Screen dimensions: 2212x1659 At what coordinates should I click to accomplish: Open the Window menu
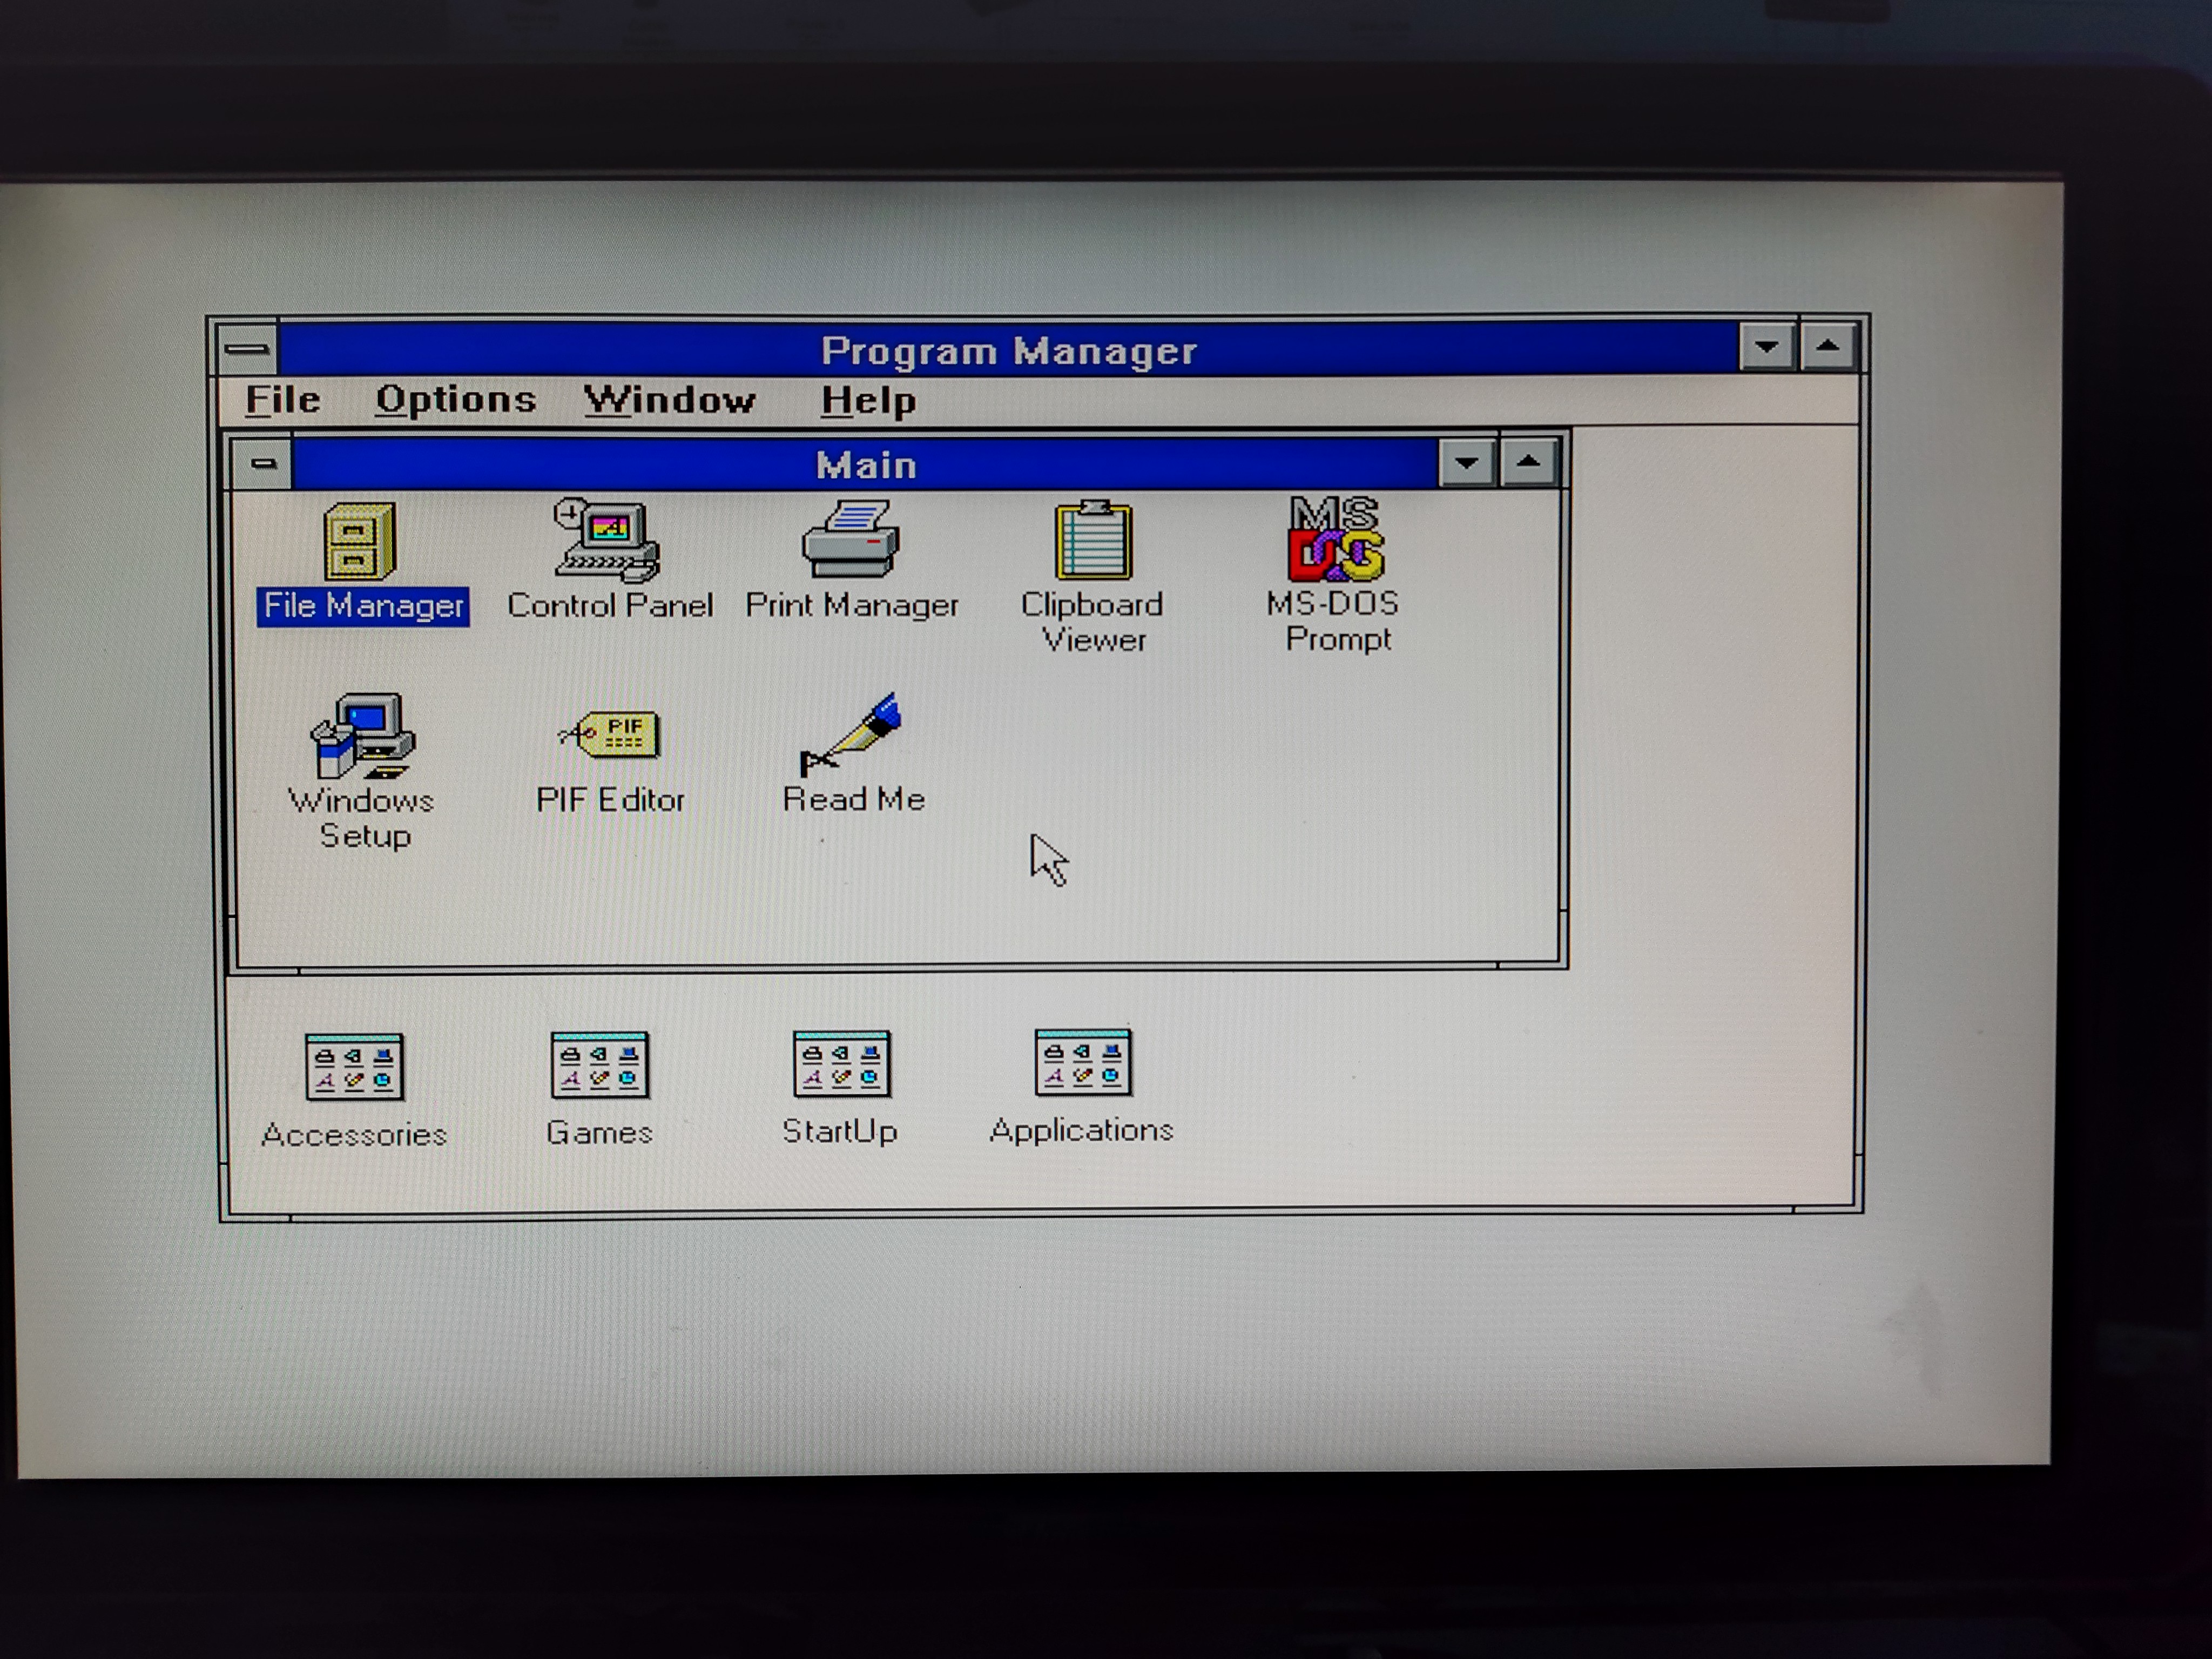click(x=669, y=401)
